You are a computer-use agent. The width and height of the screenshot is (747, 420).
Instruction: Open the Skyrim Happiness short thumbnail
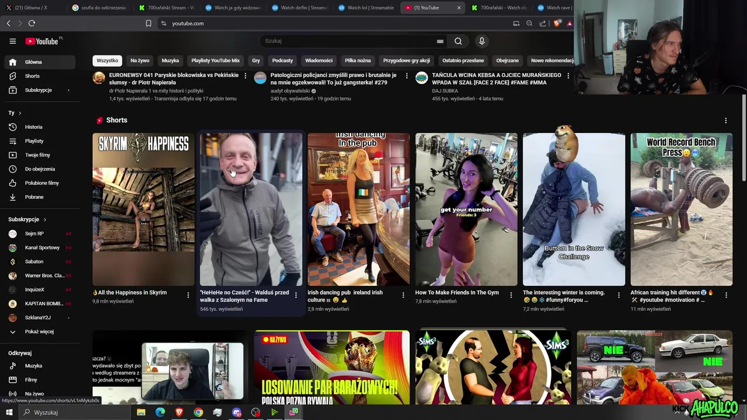144,209
